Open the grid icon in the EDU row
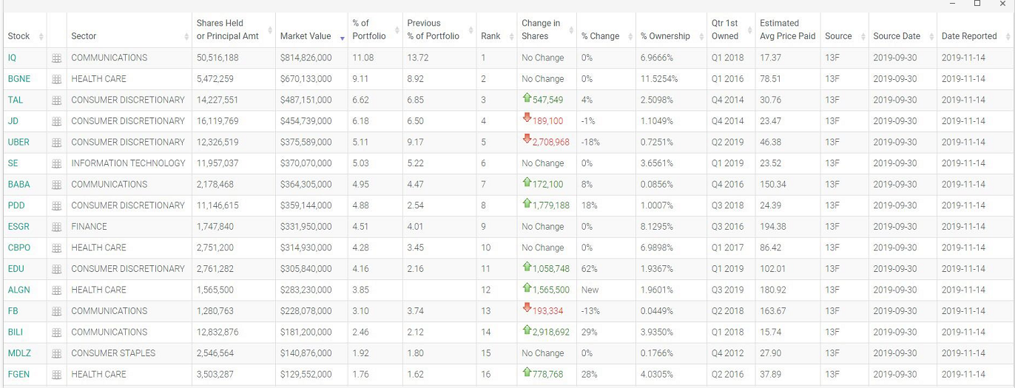Image resolution: width=1015 pixels, height=388 pixels. pos(56,269)
